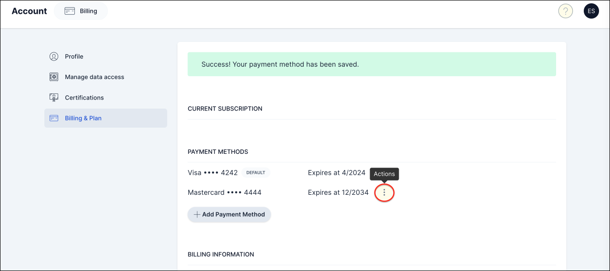Click the Manage data access vault icon
Image resolution: width=610 pixels, height=271 pixels.
[54, 77]
